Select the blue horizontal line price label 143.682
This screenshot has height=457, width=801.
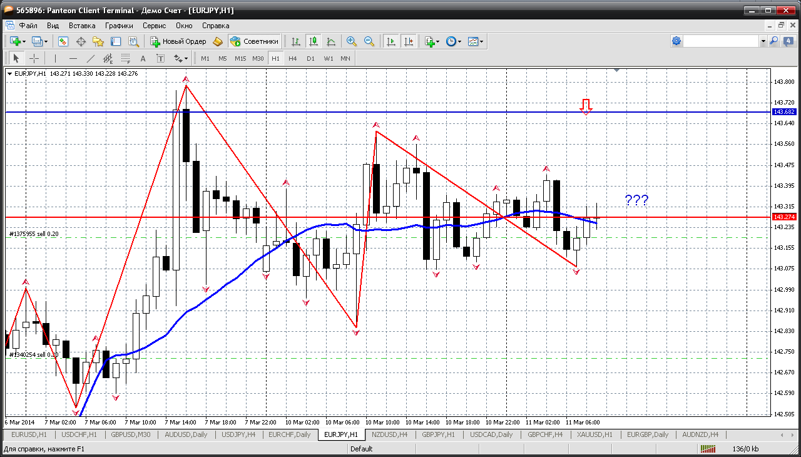784,112
